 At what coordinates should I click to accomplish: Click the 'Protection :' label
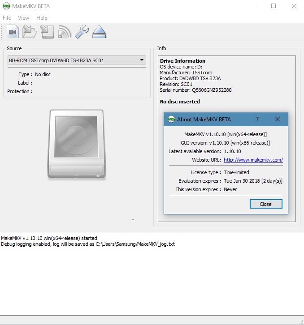[x=20, y=91]
